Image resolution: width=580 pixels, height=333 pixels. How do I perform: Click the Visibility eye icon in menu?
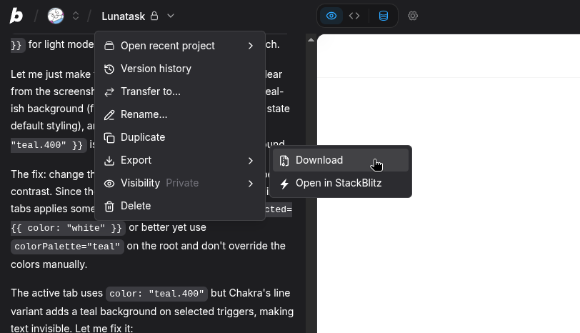pos(109,184)
